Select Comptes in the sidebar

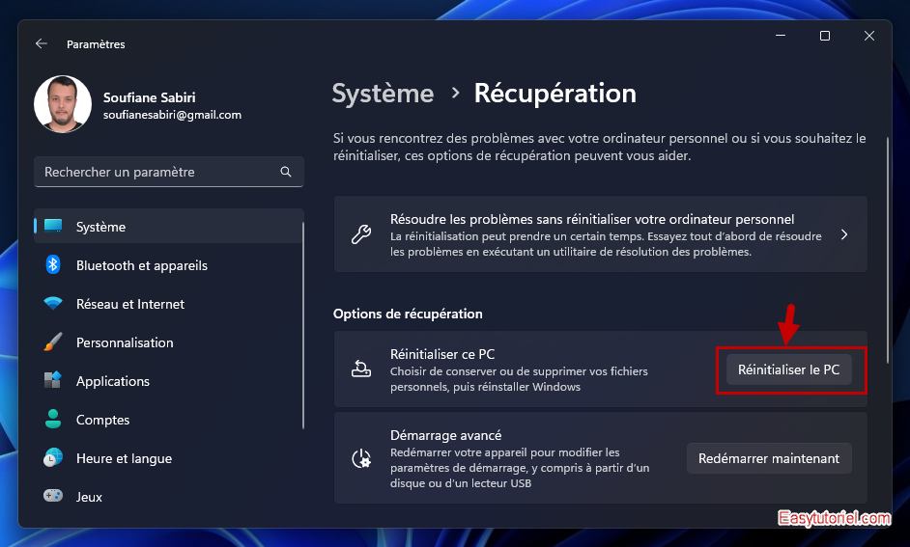tap(168, 420)
